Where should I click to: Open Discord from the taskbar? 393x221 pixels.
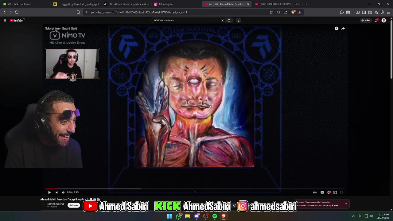[x=197, y=216]
